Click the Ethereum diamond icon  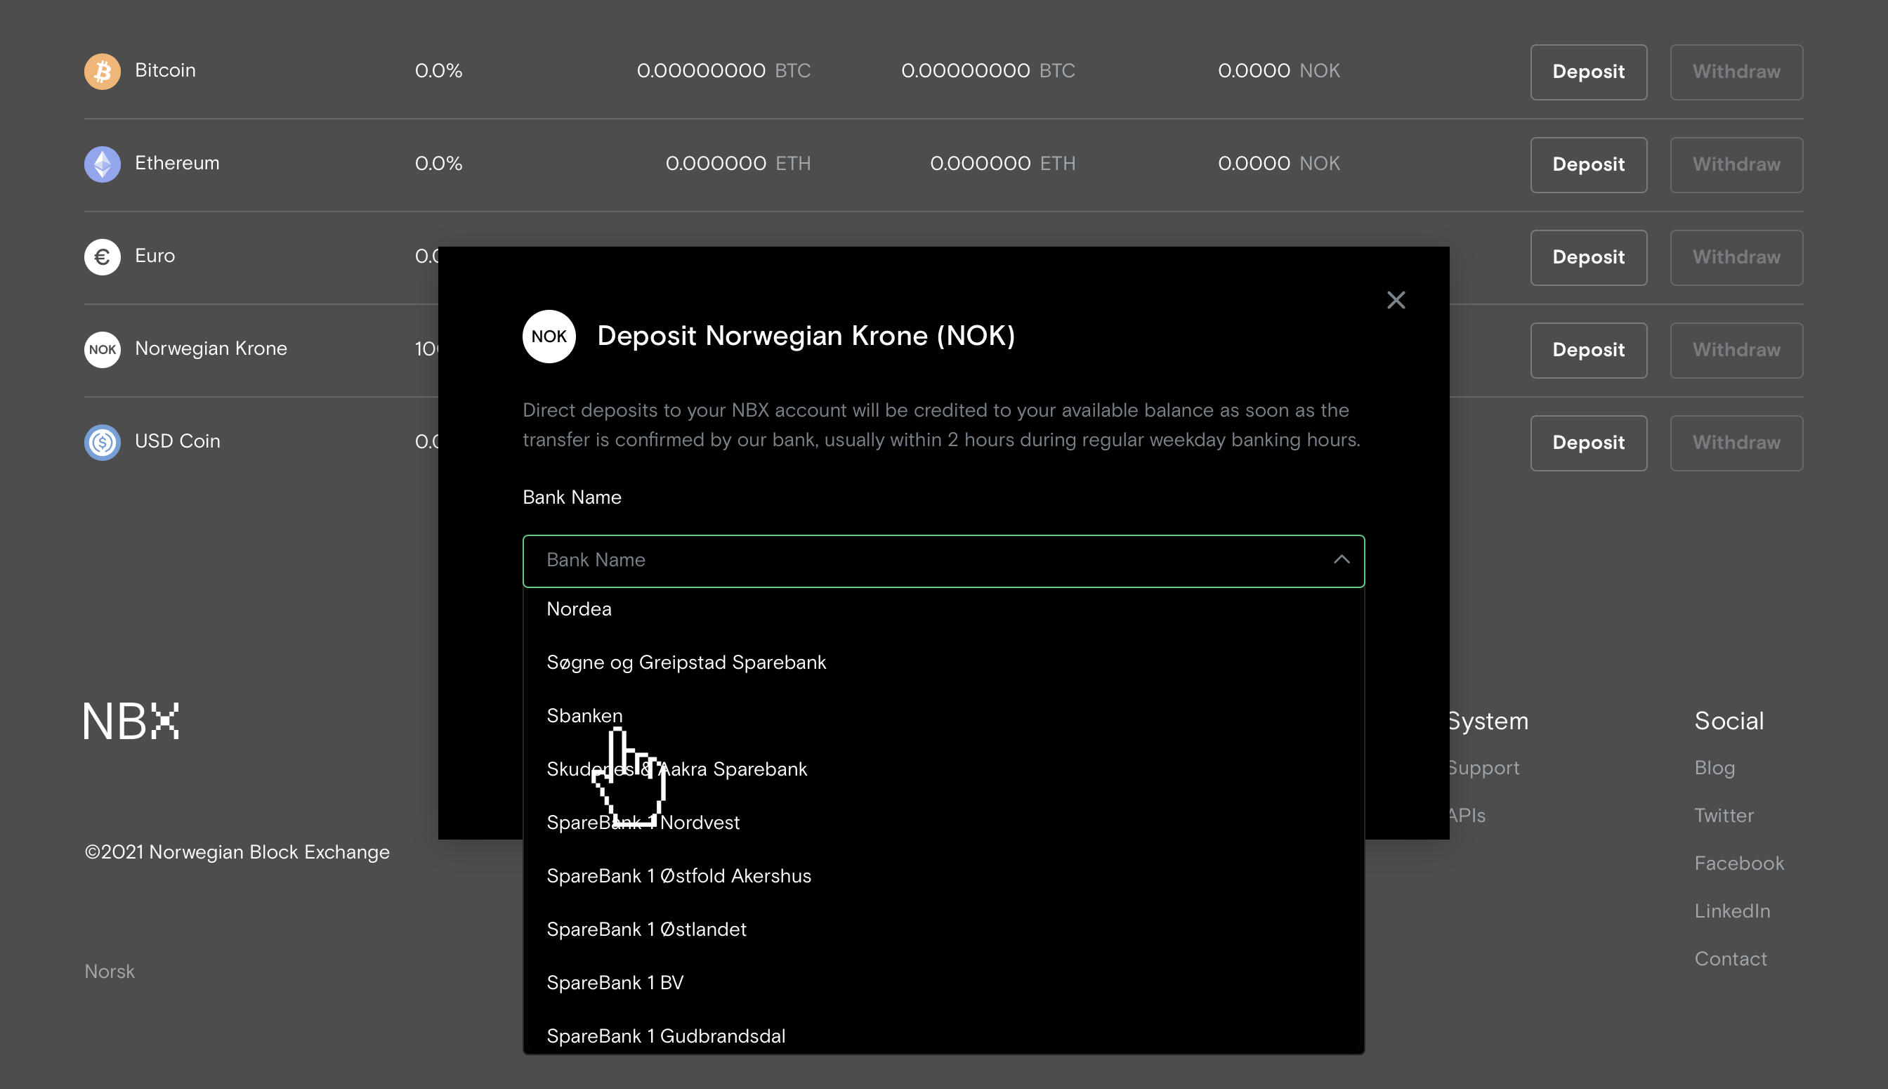point(103,164)
